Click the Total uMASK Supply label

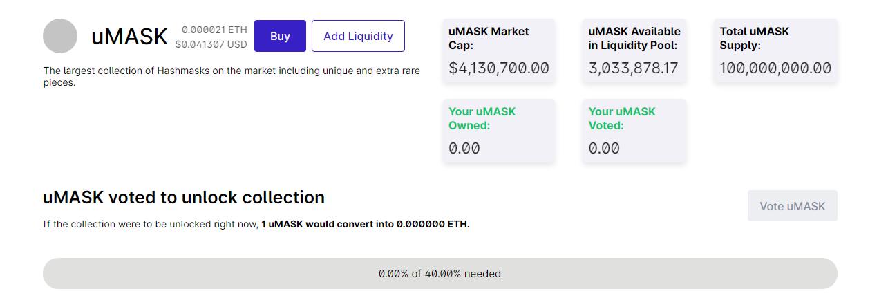pos(754,38)
